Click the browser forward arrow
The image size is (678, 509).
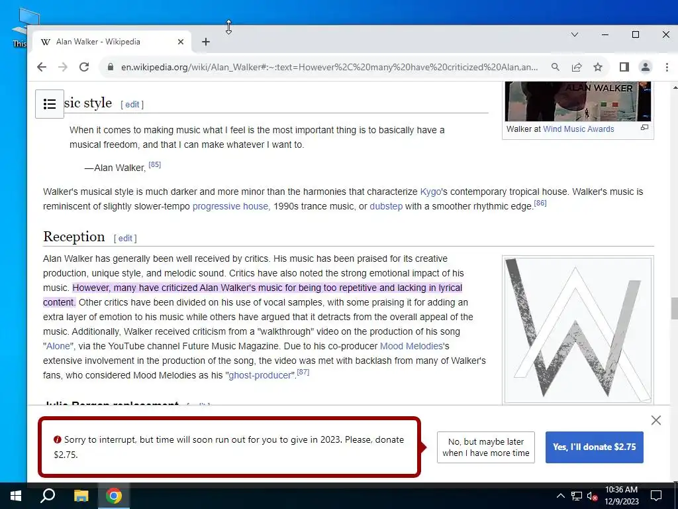point(63,67)
